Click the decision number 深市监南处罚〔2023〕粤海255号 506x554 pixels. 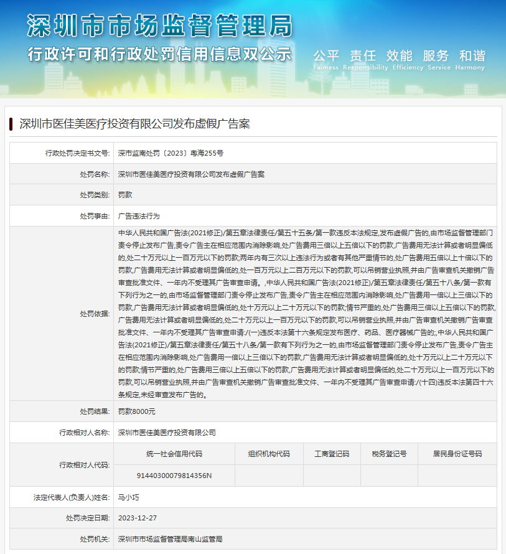[171, 153]
